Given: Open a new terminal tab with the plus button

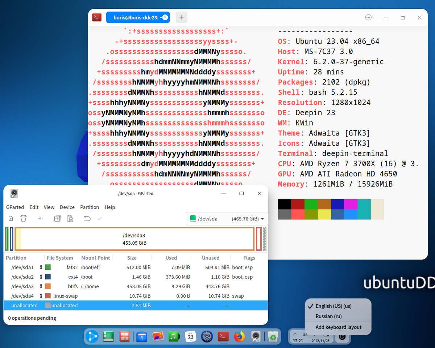Looking at the screenshot, I should (181, 17).
